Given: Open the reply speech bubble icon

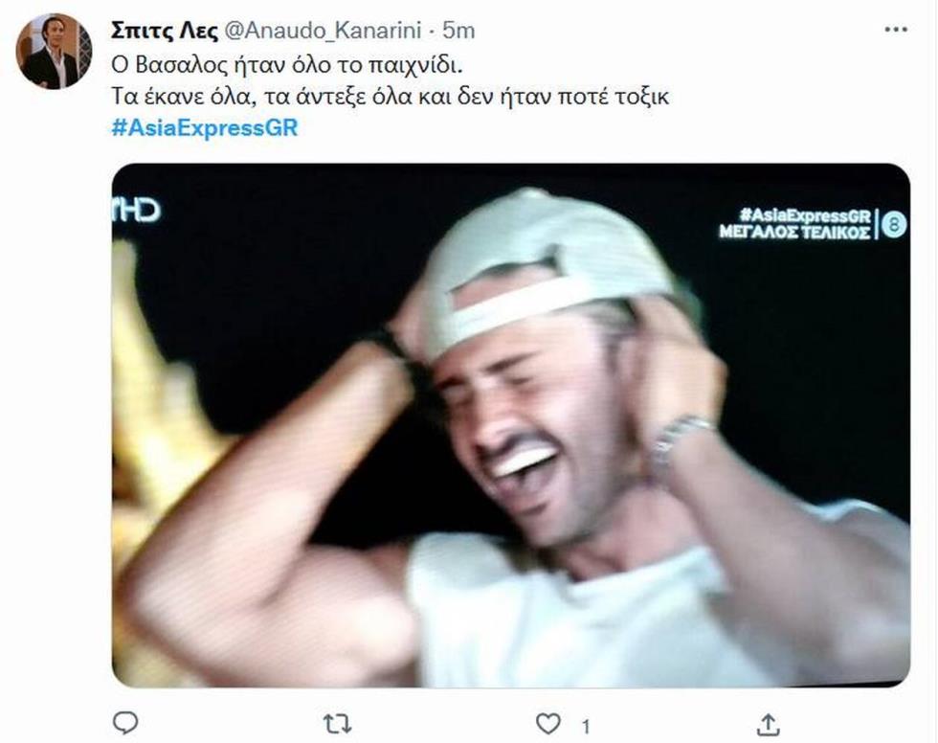Looking at the screenshot, I should pyautogui.click(x=125, y=723).
